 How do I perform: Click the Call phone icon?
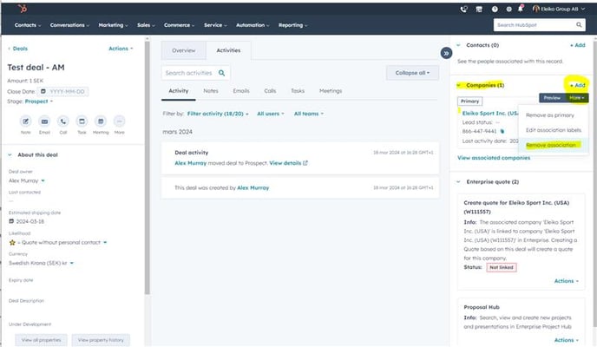62,121
